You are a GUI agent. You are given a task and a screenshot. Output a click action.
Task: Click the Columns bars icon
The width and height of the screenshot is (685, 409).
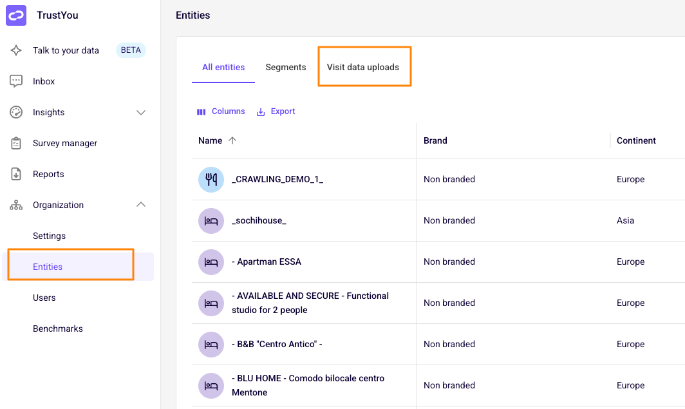click(x=201, y=112)
